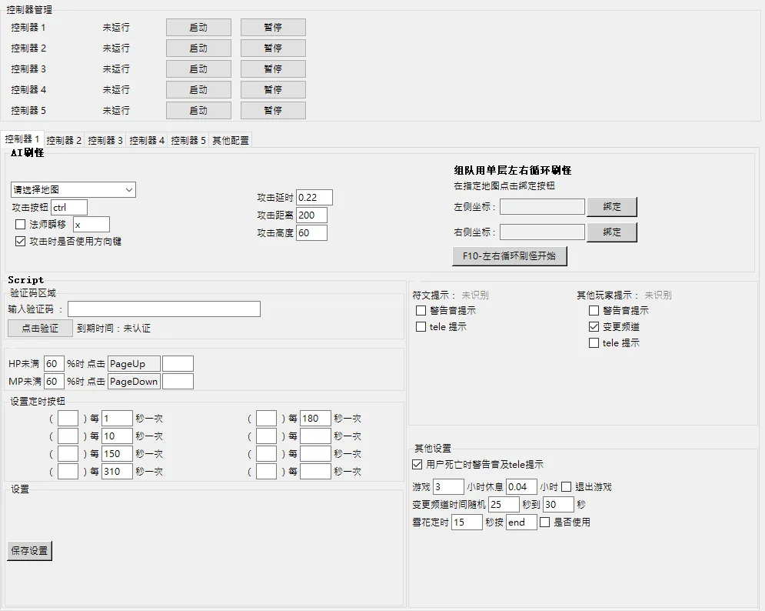This screenshot has height=611, width=765.
Task: Uncheck 变更频道 under 其他玩家提示
Action: coord(594,326)
